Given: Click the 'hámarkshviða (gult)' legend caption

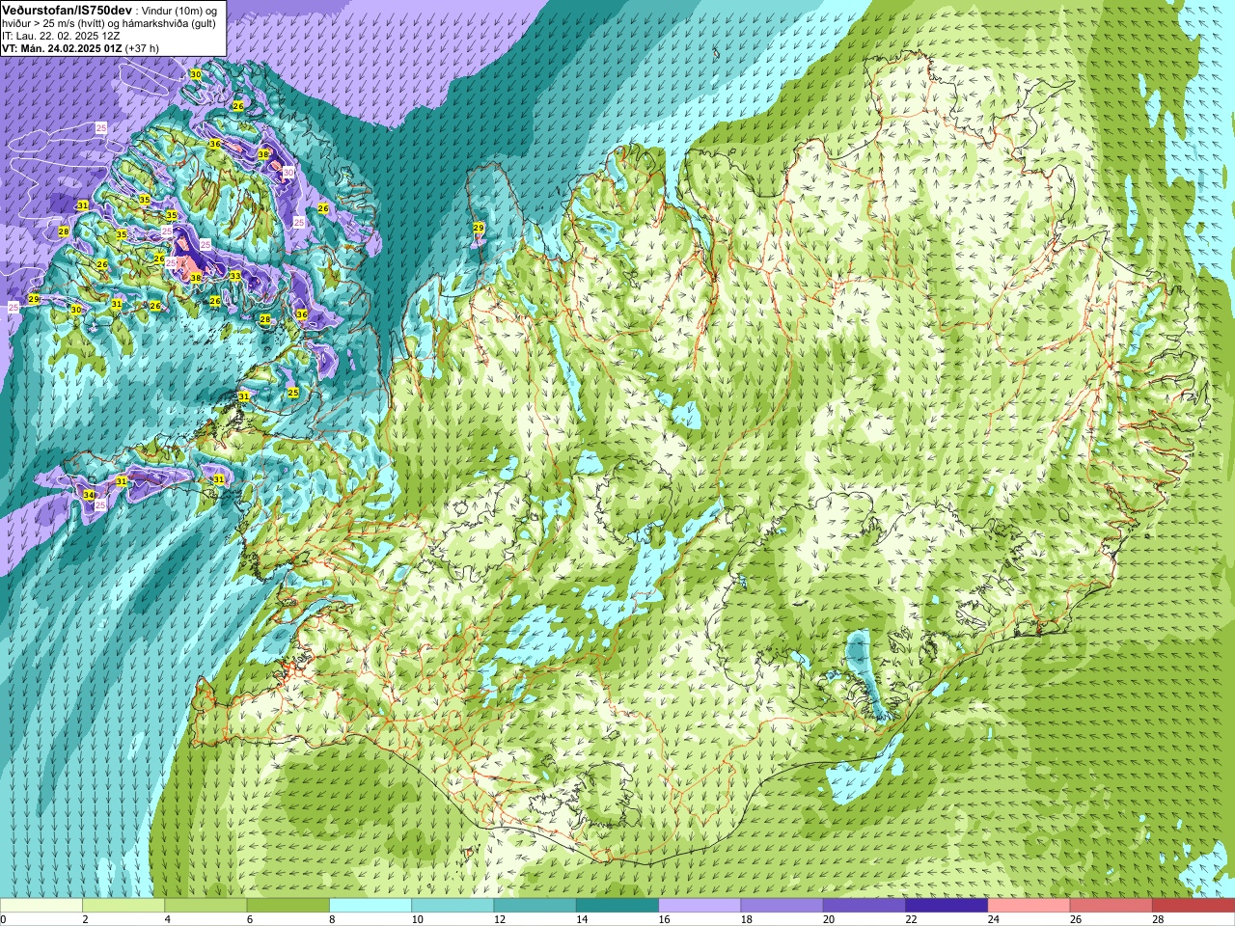Looking at the screenshot, I should (x=171, y=23).
